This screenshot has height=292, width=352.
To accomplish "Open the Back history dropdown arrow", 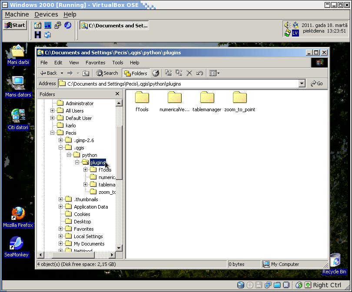I will coord(62,73).
